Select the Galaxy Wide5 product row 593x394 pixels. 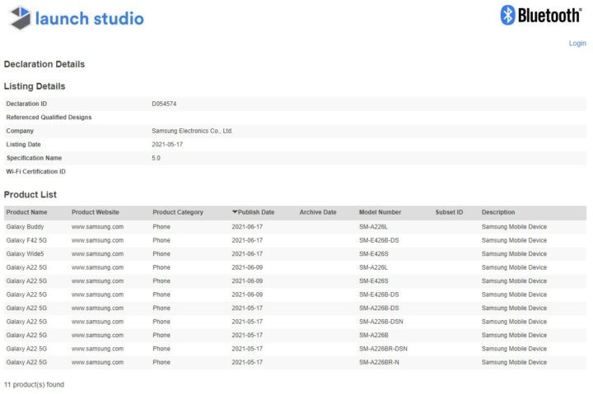coord(25,253)
